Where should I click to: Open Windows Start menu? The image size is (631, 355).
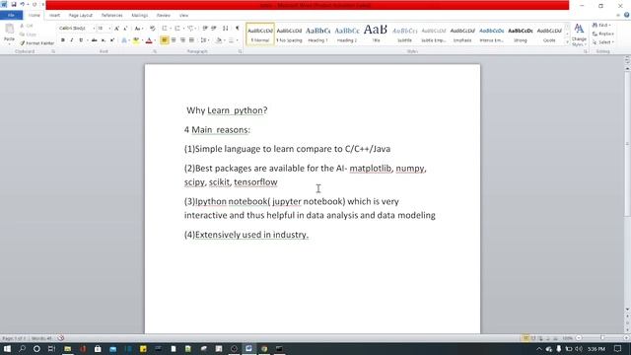[7, 348]
